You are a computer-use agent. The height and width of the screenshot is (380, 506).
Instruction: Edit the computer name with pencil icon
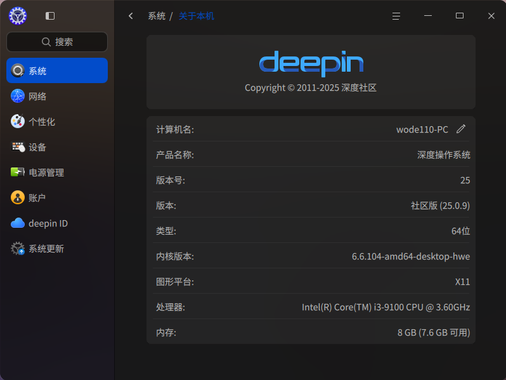click(461, 129)
